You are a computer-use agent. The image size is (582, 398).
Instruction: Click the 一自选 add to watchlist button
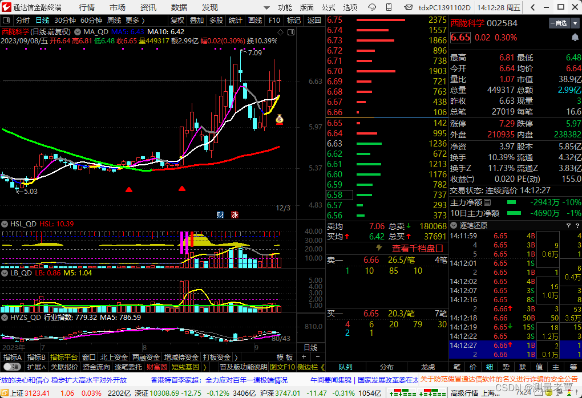[x=560, y=23]
